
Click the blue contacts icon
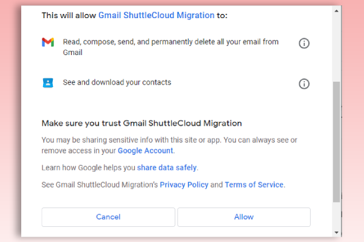[48, 83]
